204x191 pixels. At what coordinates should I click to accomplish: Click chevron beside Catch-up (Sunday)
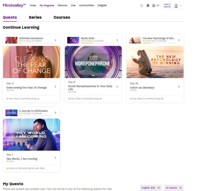[179, 86]
